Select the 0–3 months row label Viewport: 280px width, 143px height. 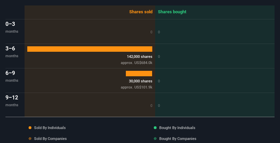click(12, 27)
